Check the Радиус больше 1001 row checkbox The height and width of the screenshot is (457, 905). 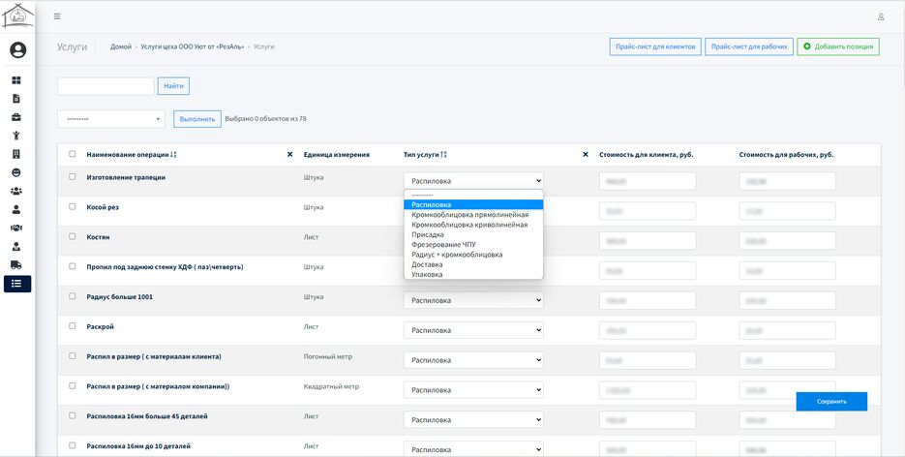pos(73,296)
